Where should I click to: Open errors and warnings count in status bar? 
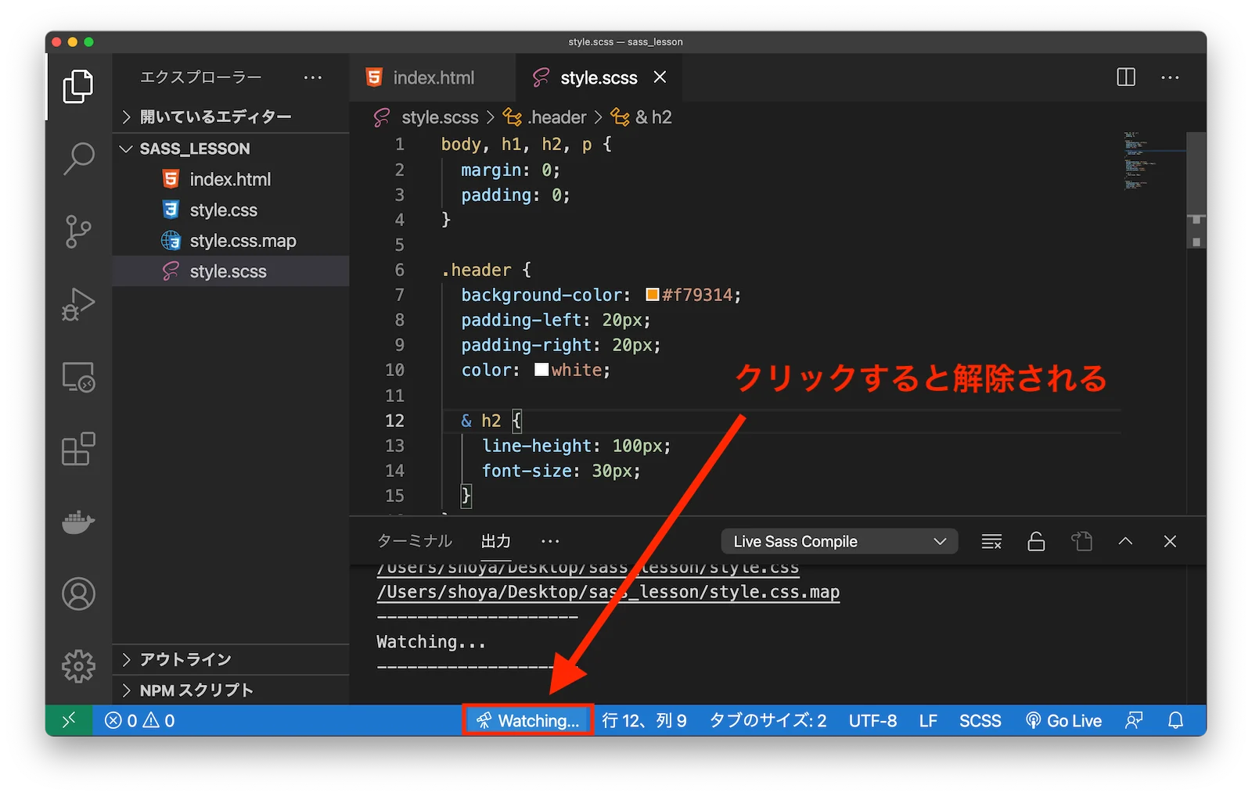pos(140,720)
